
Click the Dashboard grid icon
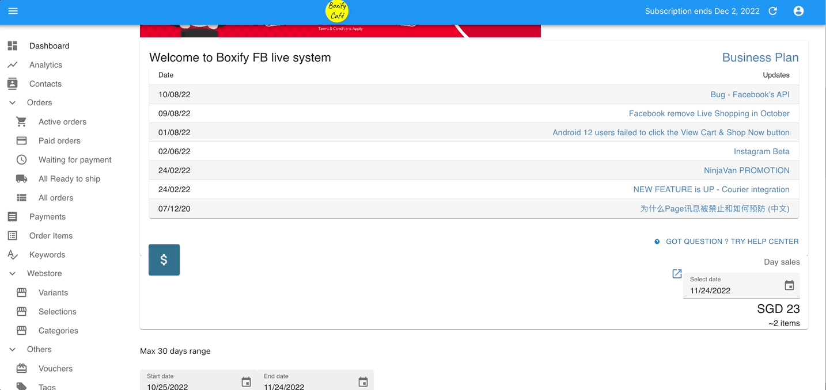tap(13, 46)
